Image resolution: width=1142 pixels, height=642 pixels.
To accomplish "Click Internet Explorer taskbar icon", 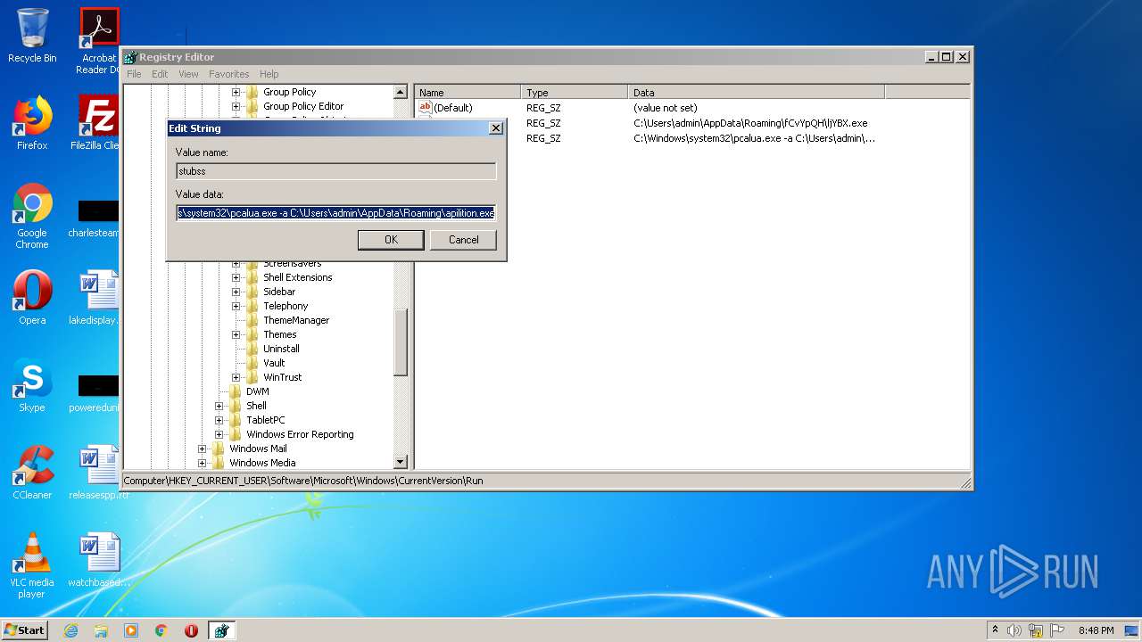I will point(70,630).
